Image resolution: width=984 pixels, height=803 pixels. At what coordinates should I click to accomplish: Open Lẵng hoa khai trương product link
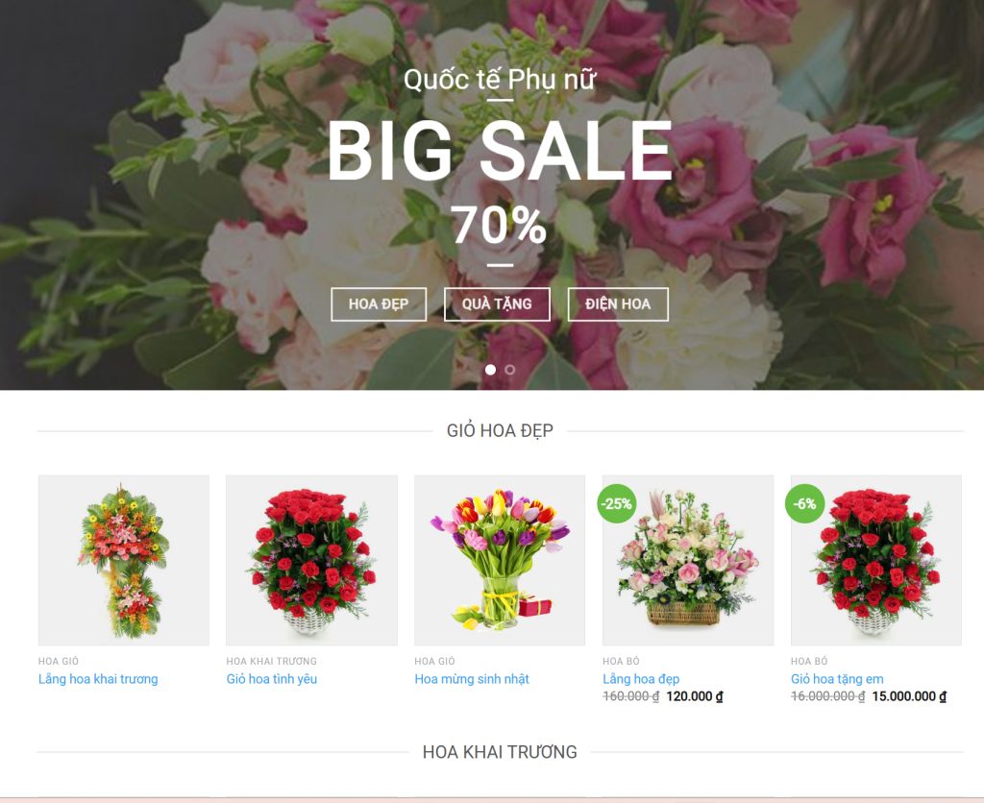point(98,679)
